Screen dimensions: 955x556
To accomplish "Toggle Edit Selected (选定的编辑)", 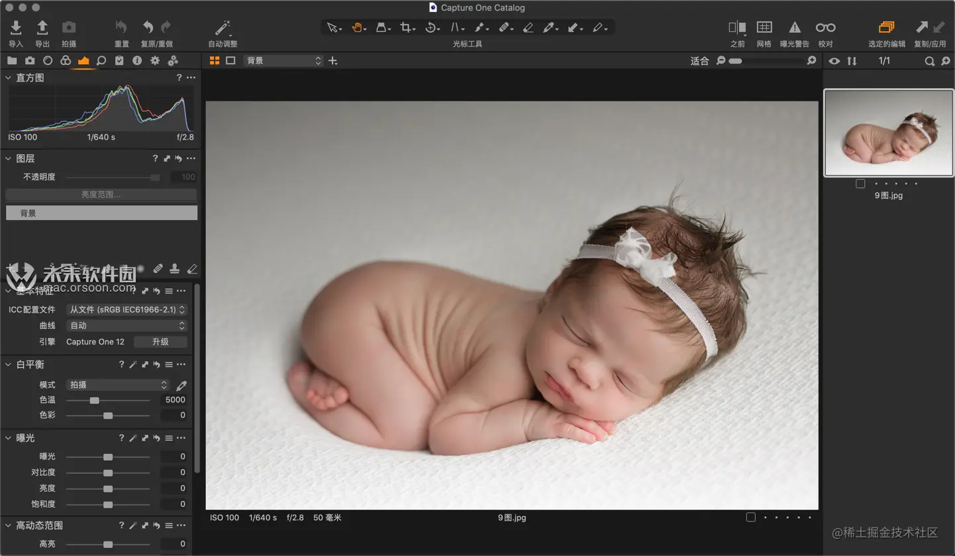I will click(887, 27).
